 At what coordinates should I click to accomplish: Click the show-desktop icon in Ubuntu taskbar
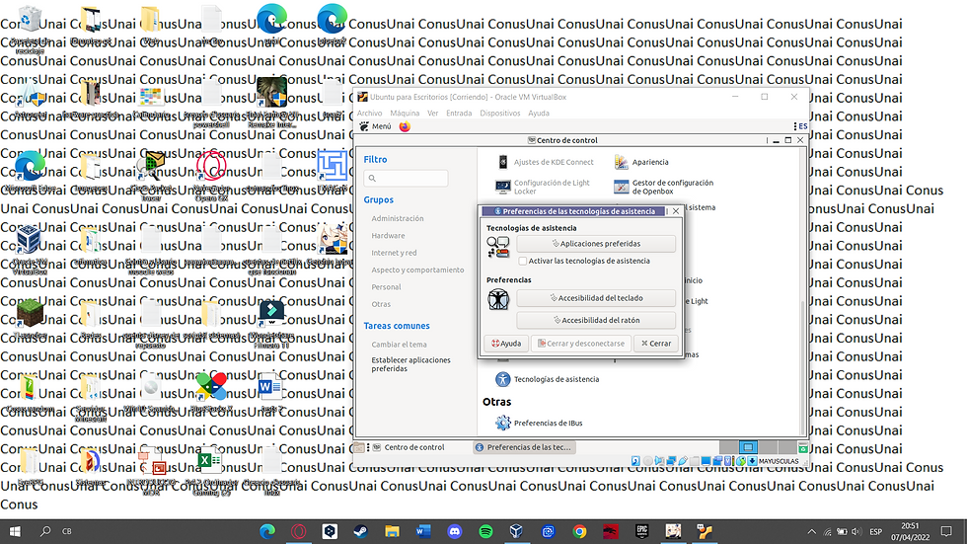pos(358,448)
